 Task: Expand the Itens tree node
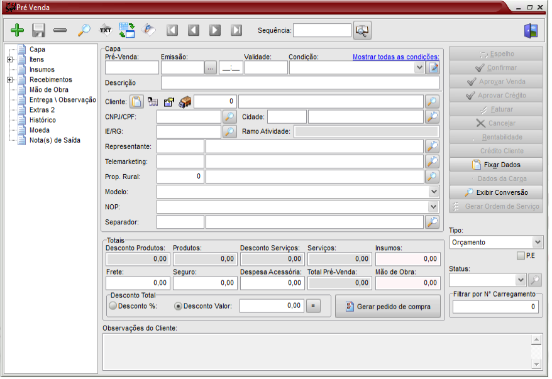click(x=9, y=60)
